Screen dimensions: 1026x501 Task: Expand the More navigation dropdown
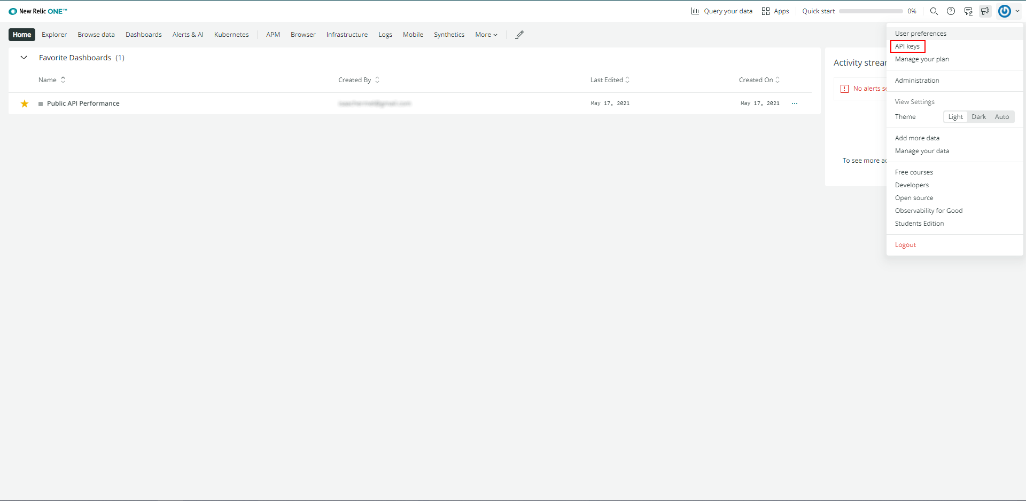[x=486, y=35]
